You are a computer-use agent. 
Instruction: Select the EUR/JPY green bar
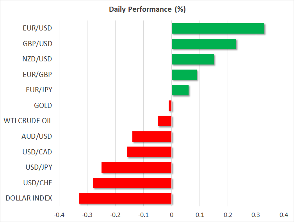click(180, 90)
